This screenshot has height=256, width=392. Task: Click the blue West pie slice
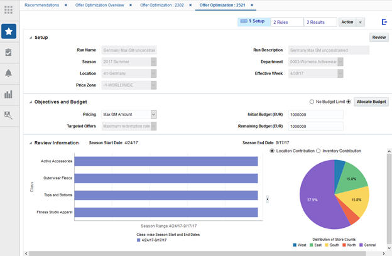pos(339,170)
